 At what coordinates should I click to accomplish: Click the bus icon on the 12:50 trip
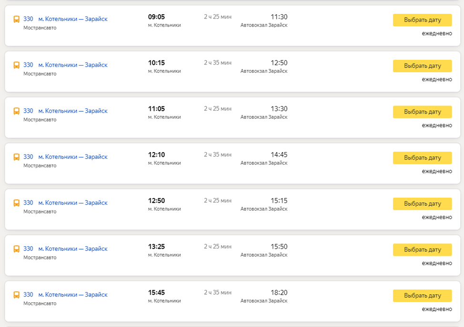point(17,203)
